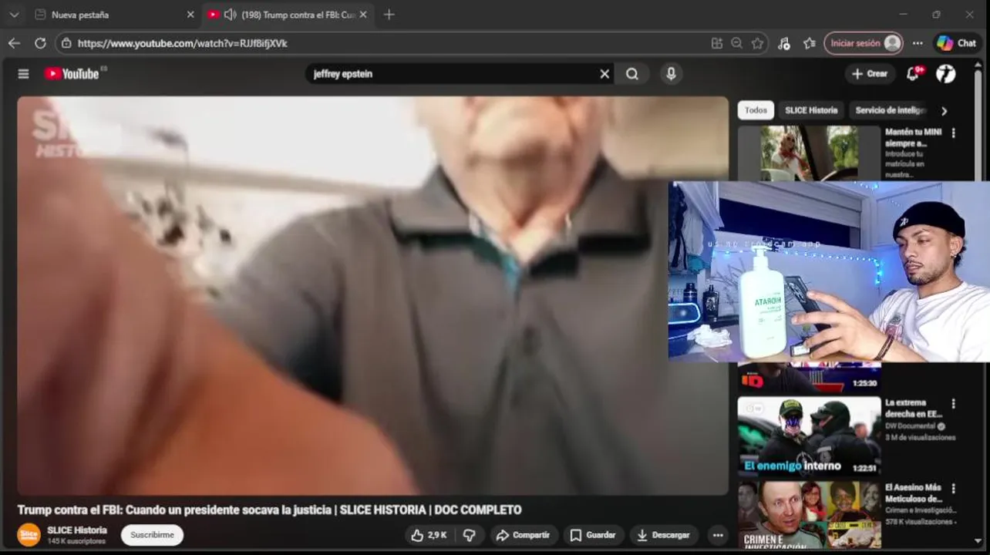
Task: Click the Iniciar sesión profile button
Action: point(864,44)
